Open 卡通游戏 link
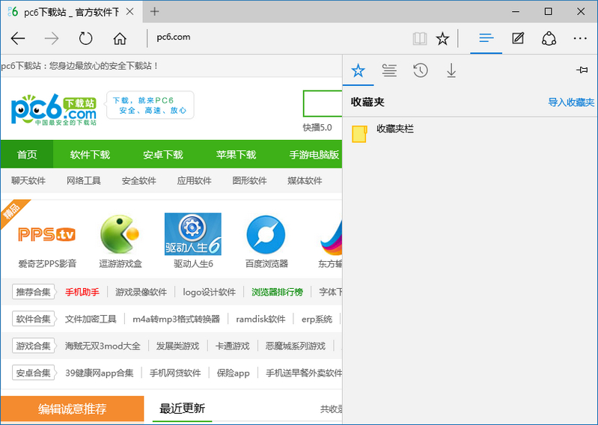 (x=232, y=346)
